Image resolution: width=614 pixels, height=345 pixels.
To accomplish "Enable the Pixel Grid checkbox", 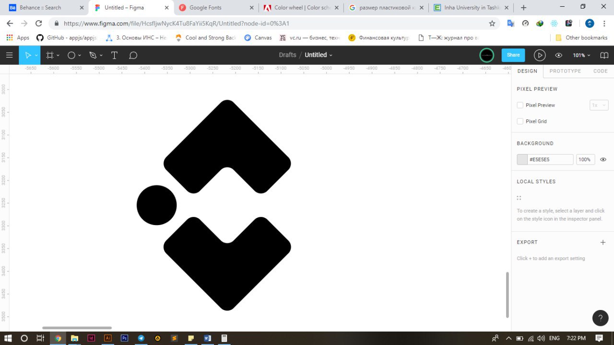I will click(520, 121).
